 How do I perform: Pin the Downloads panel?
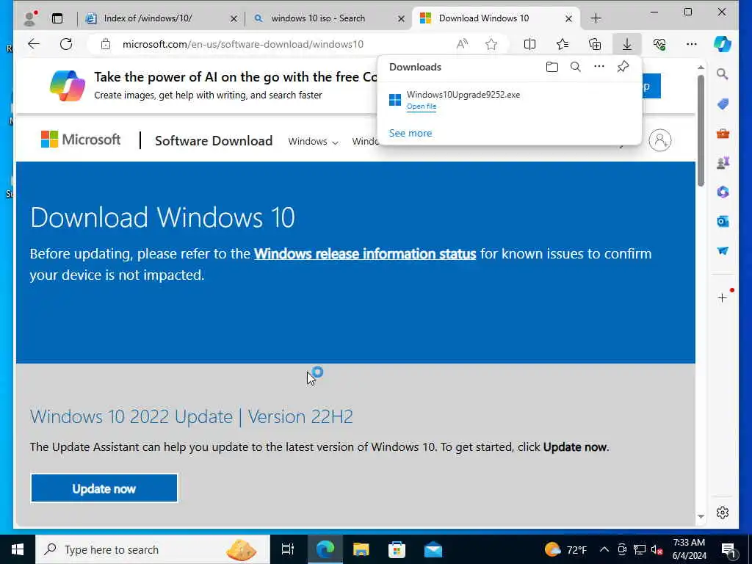click(623, 67)
